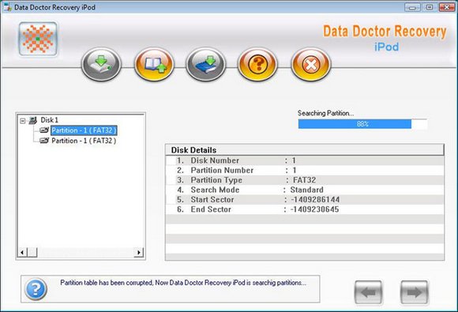Go back with the left arrow button
458x312 pixels.
(368, 292)
